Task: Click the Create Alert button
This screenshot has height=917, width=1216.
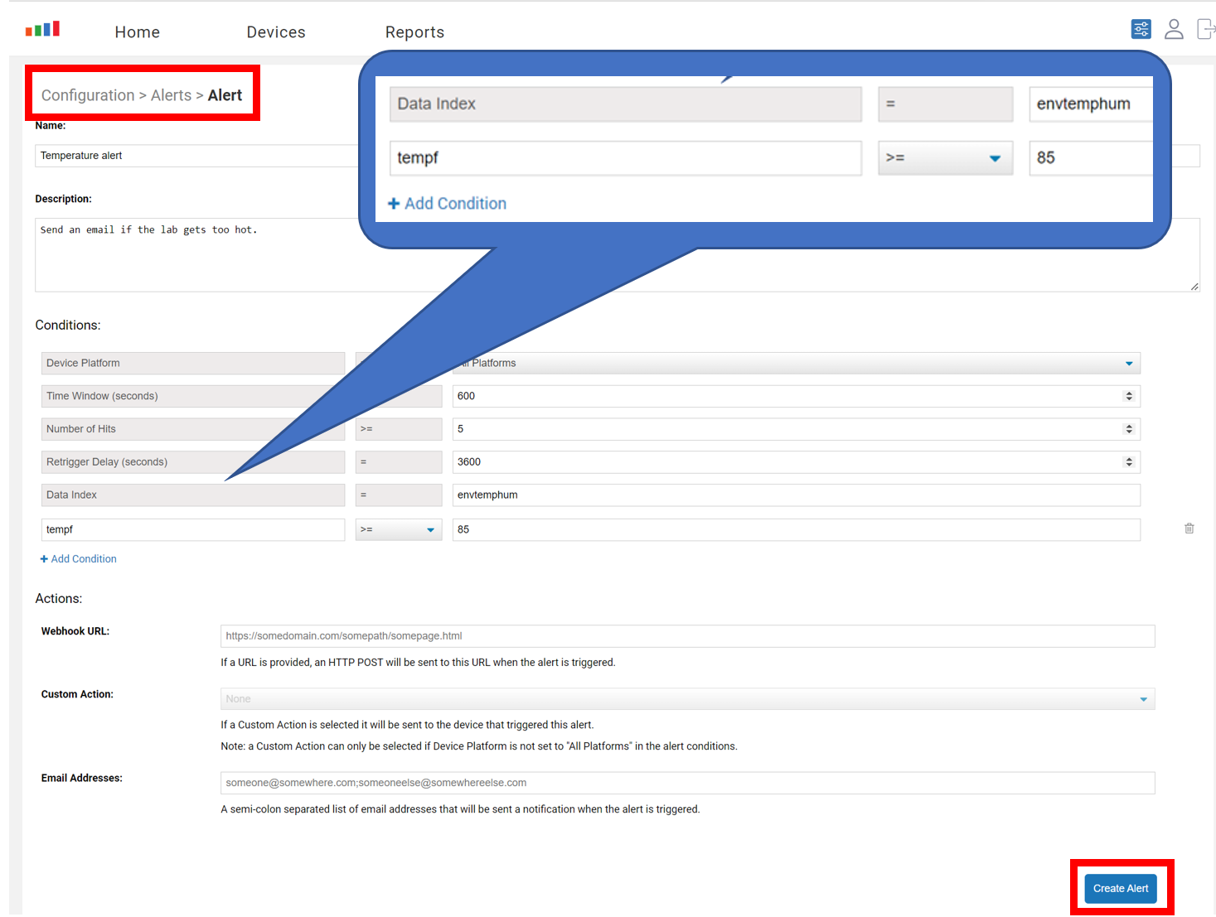Action: click(x=1121, y=888)
